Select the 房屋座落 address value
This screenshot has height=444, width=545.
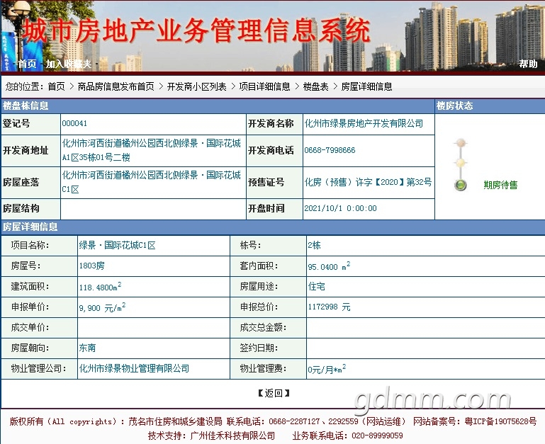[x=151, y=182]
